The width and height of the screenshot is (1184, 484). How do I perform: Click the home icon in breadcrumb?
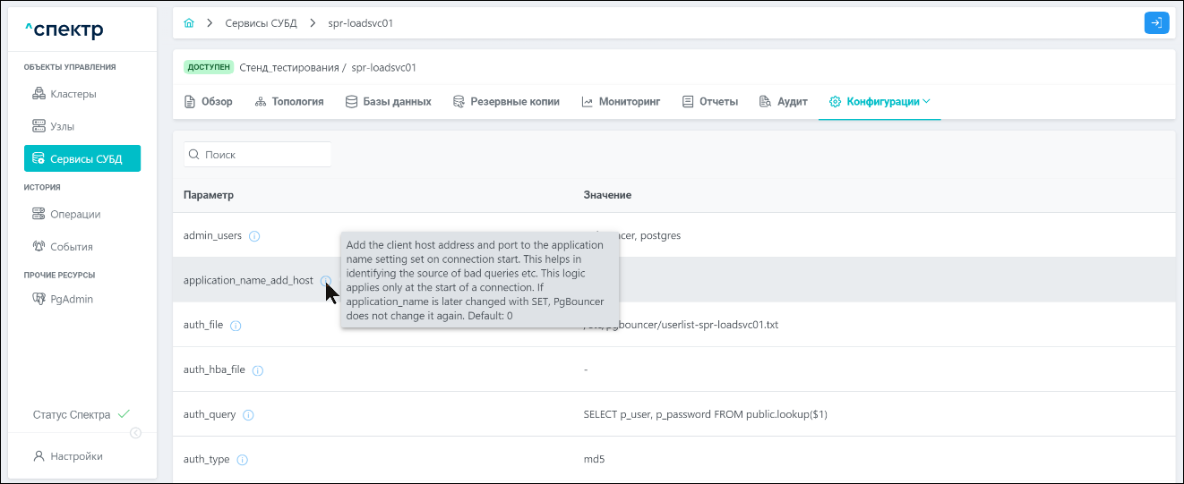click(x=189, y=23)
